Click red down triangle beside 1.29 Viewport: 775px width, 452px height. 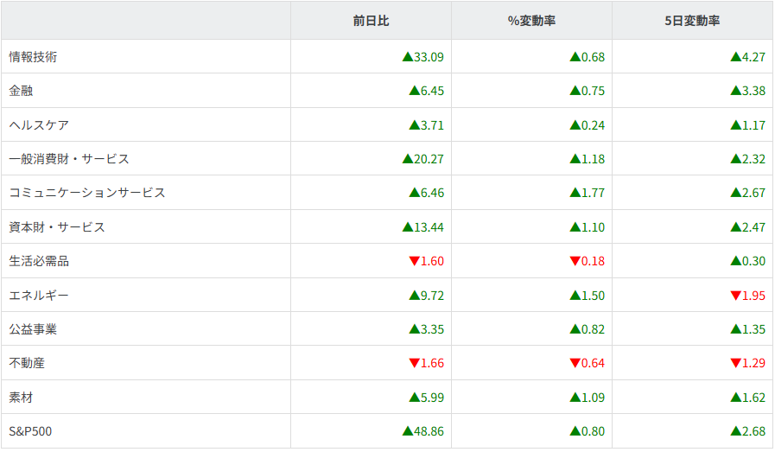tap(735, 364)
